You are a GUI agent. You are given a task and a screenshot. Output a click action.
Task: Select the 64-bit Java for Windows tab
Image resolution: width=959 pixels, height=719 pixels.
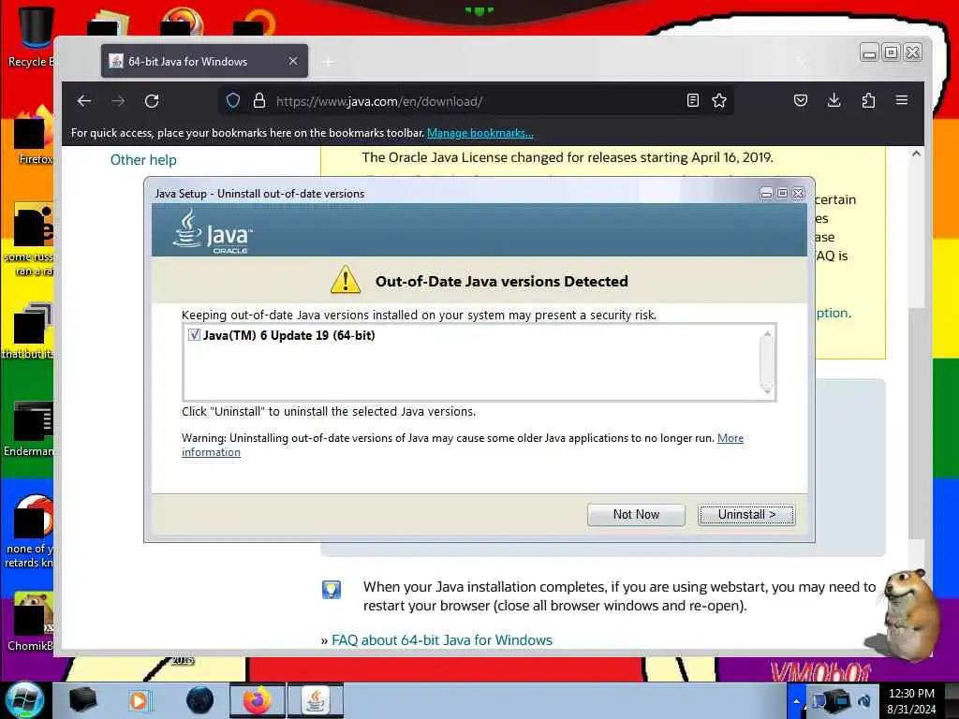click(x=204, y=61)
